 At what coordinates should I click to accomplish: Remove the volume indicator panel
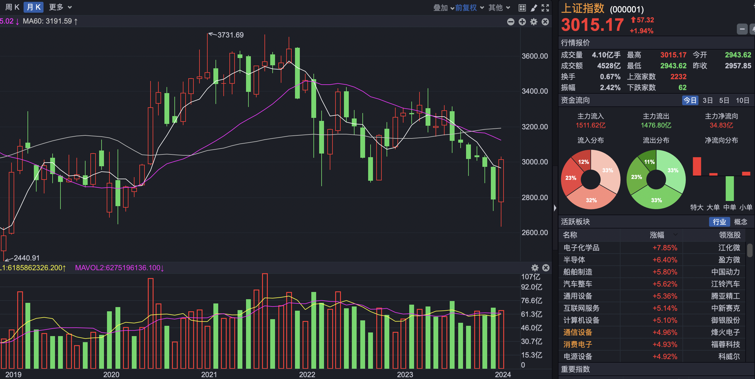pos(546,268)
